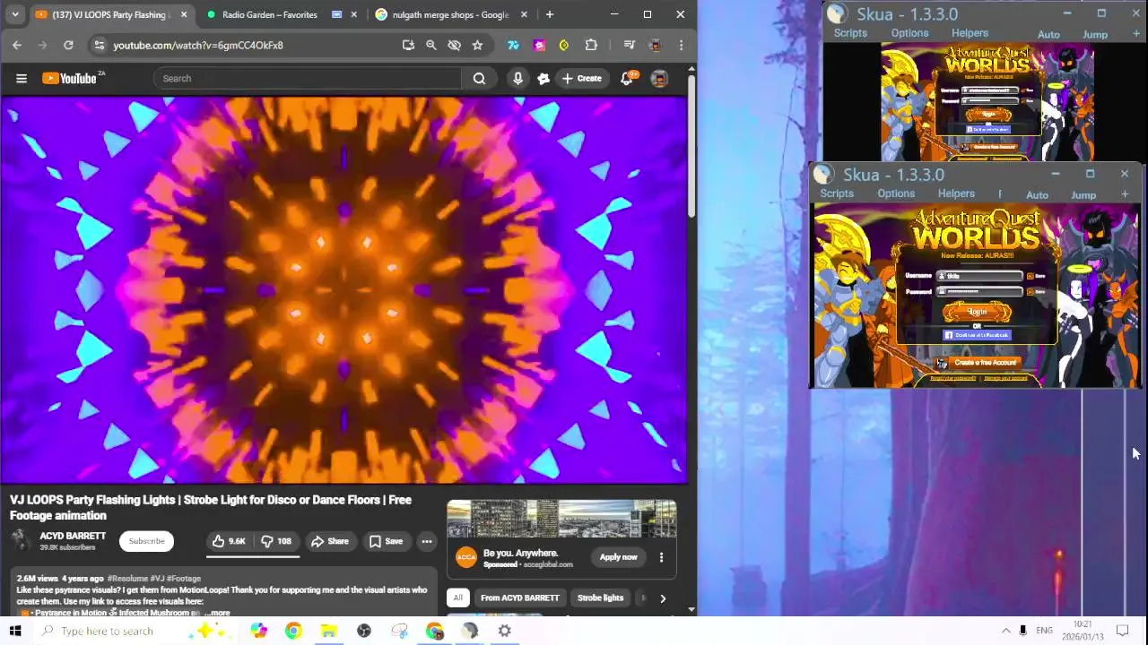The width and height of the screenshot is (1148, 645).
Task: Click the crossed-eye icon in address bar
Action: point(454,45)
